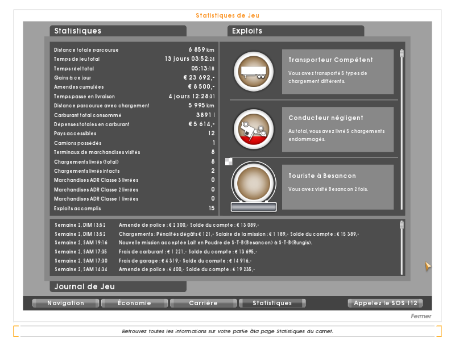This screenshot has width=455, height=341.
Task: Click the € 2 300 police fine journal entry
Action: [157, 225]
